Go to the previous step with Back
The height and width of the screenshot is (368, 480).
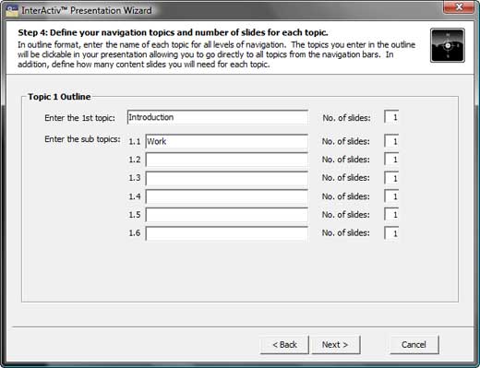pyautogui.click(x=284, y=345)
